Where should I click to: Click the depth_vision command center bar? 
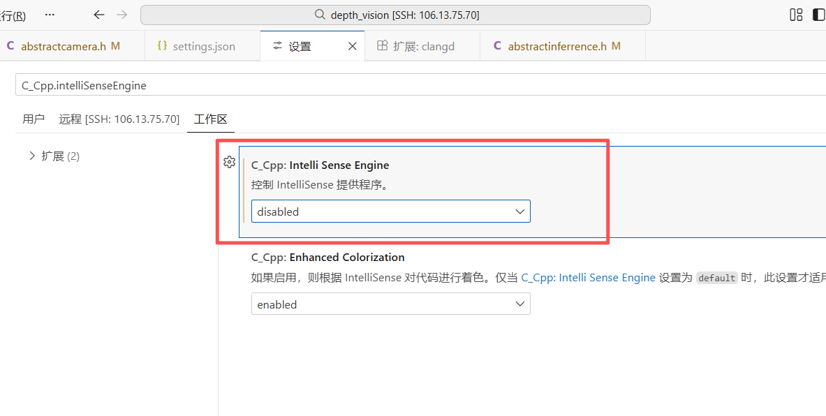point(395,15)
